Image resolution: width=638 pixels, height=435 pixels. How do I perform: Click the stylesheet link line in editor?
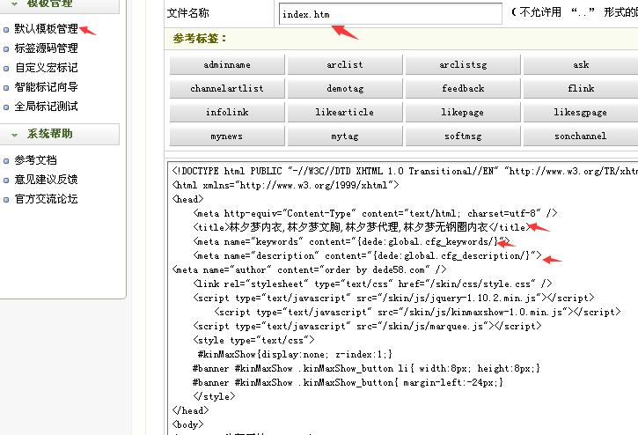pos(373,284)
